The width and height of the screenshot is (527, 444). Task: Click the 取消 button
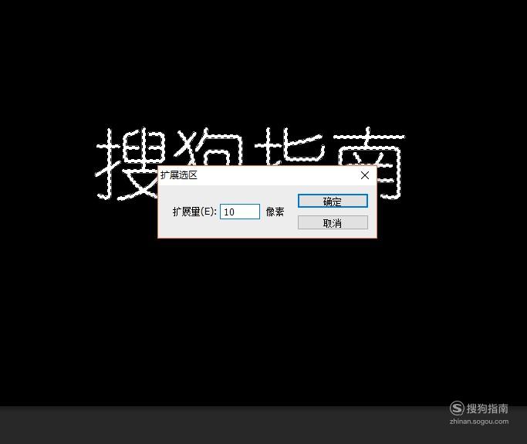[333, 222]
